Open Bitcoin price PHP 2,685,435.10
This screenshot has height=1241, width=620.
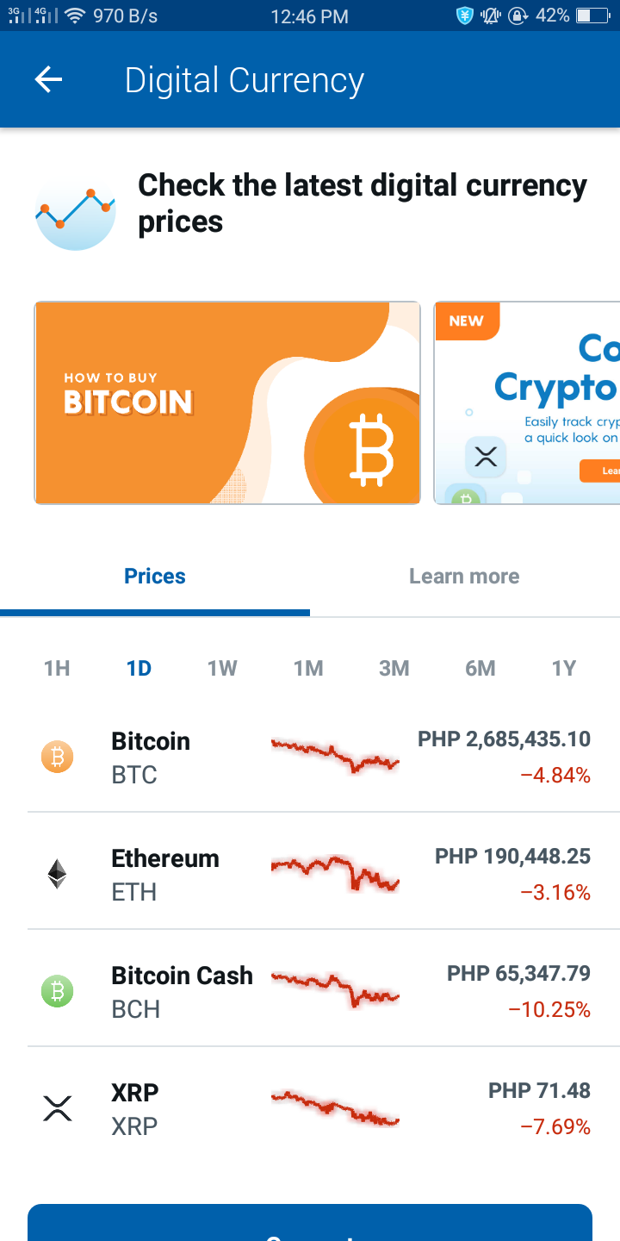pos(505,739)
